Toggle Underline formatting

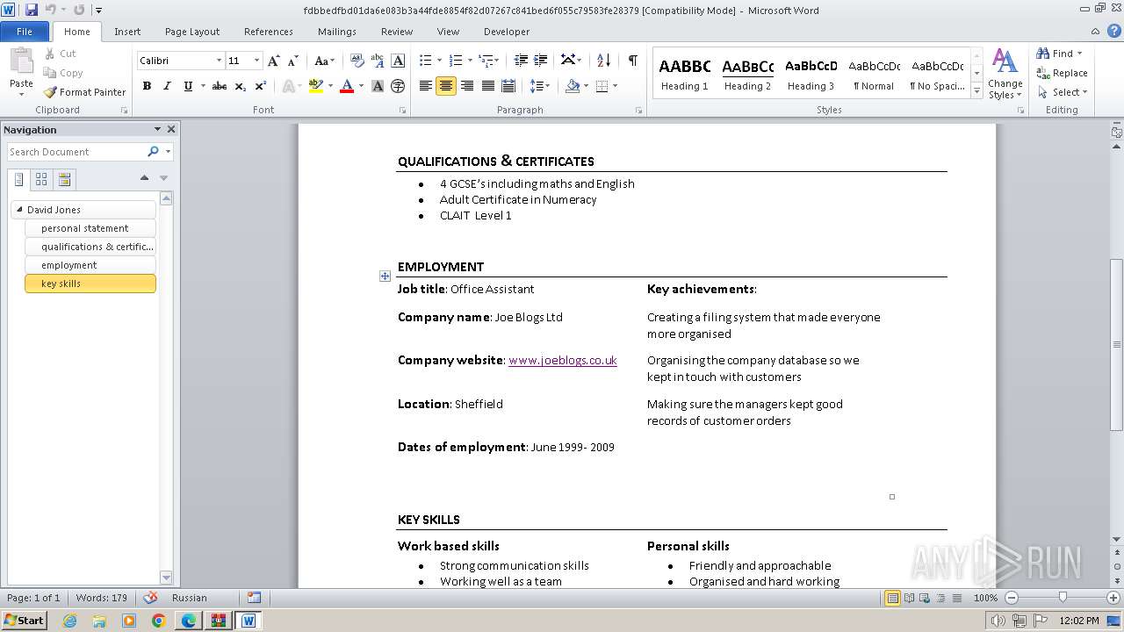pyautogui.click(x=187, y=86)
